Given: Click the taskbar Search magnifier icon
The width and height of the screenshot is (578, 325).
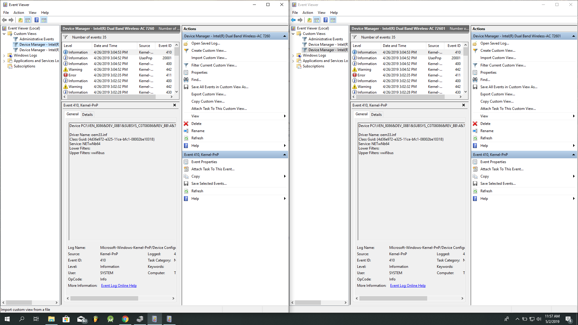Looking at the screenshot, I should coord(22,319).
